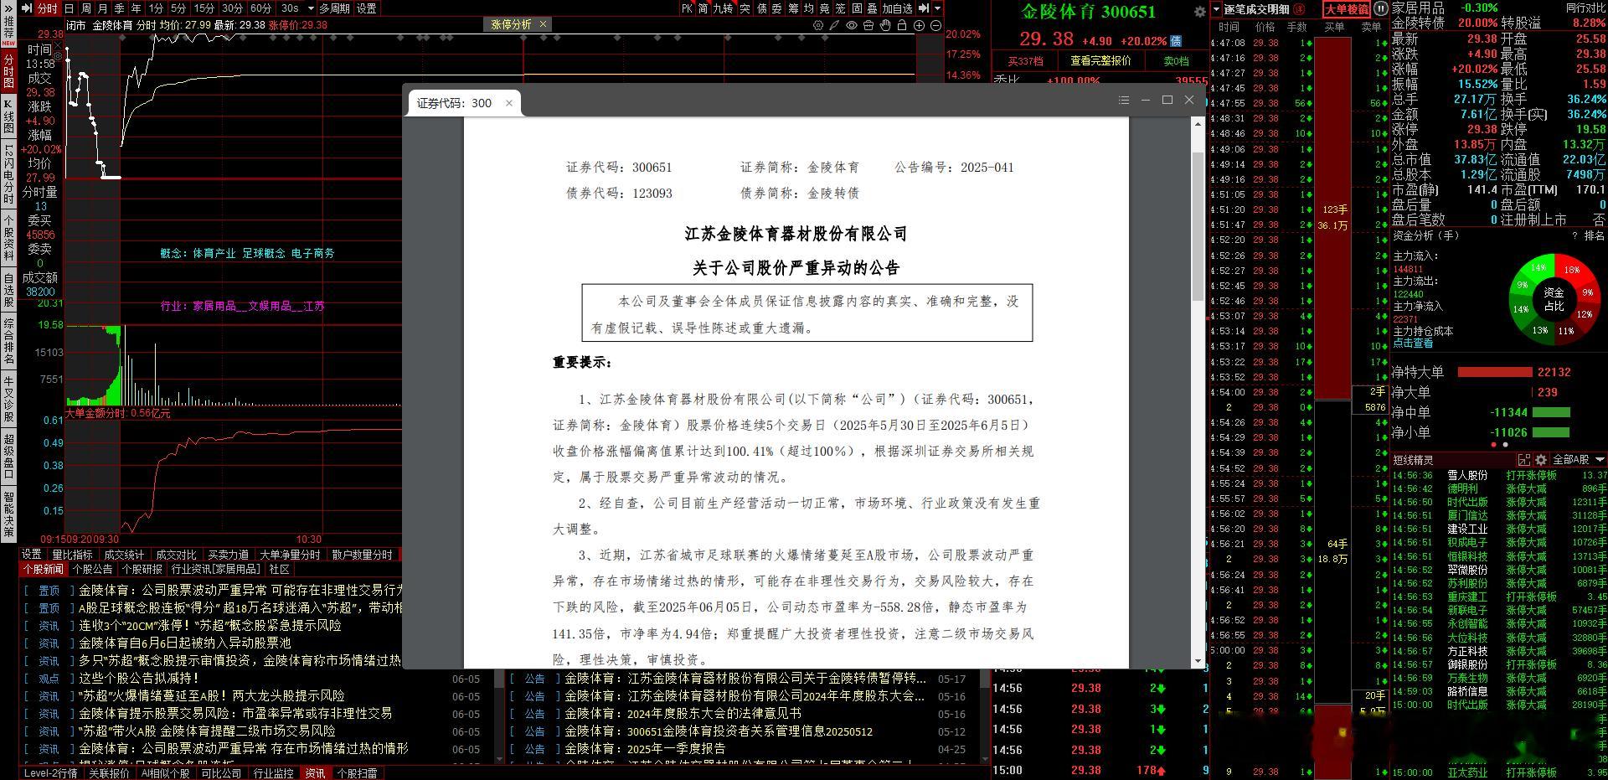This screenshot has height=780, width=1608.
Task: Close the 涨停分析 tab
Action: 543,24
